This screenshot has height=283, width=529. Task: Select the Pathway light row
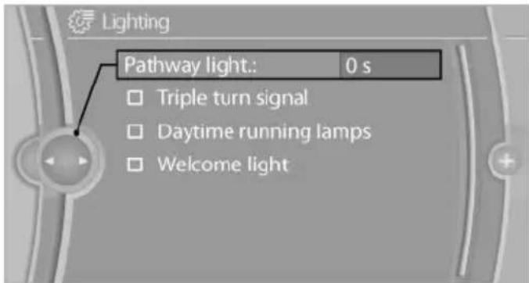point(279,65)
